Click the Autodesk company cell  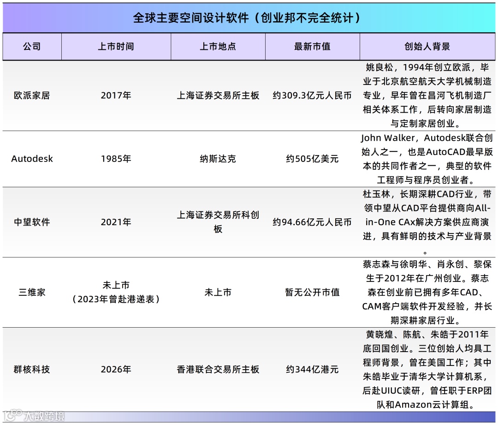coord(32,159)
